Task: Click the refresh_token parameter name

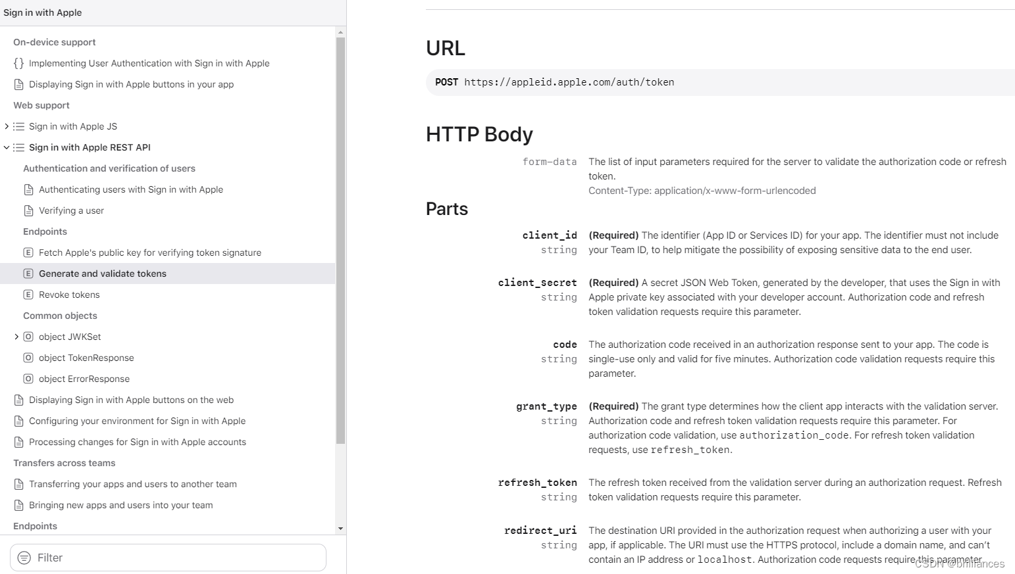Action: 538,483
